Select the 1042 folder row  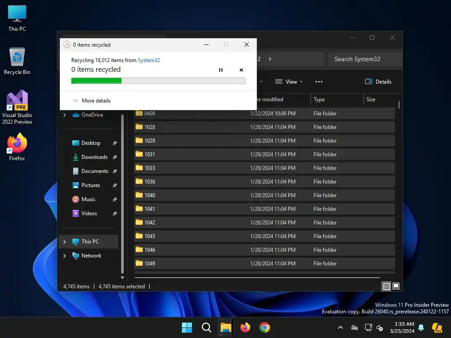(264, 222)
